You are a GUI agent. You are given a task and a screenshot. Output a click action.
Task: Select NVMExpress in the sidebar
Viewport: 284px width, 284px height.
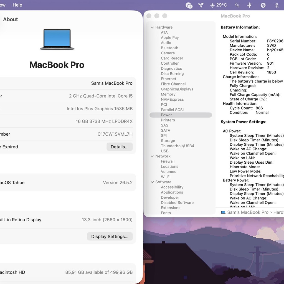point(172,100)
